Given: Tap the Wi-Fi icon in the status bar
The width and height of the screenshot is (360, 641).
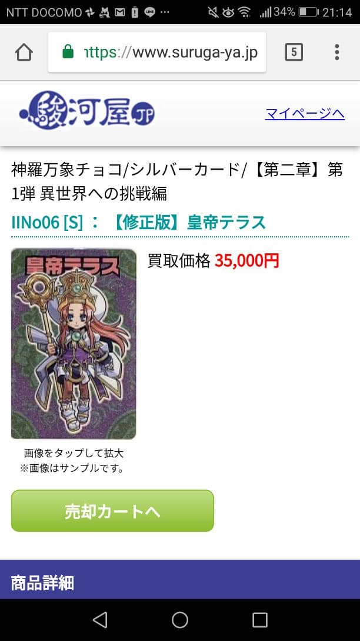Looking at the screenshot, I should tap(244, 12).
